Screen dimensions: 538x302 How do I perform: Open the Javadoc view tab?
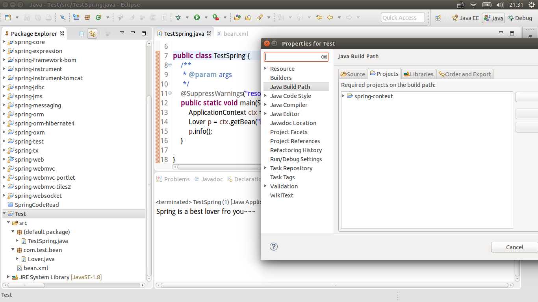[208, 179]
